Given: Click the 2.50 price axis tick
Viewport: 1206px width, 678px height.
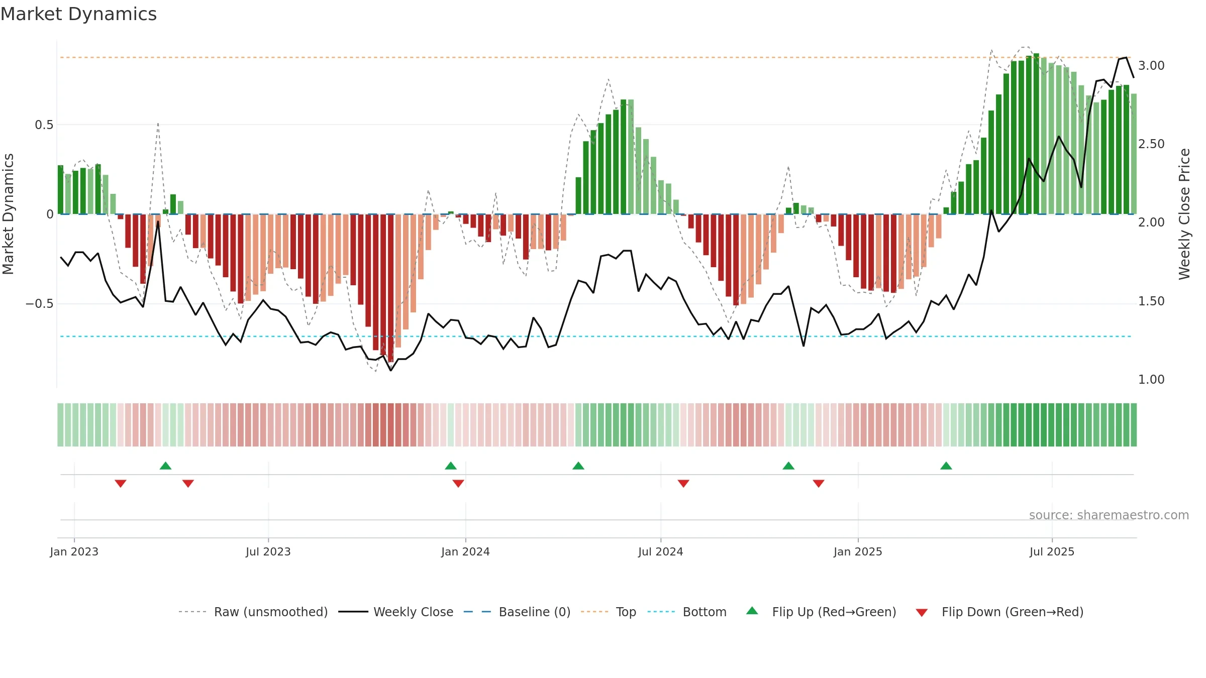Looking at the screenshot, I should 1151,144.
